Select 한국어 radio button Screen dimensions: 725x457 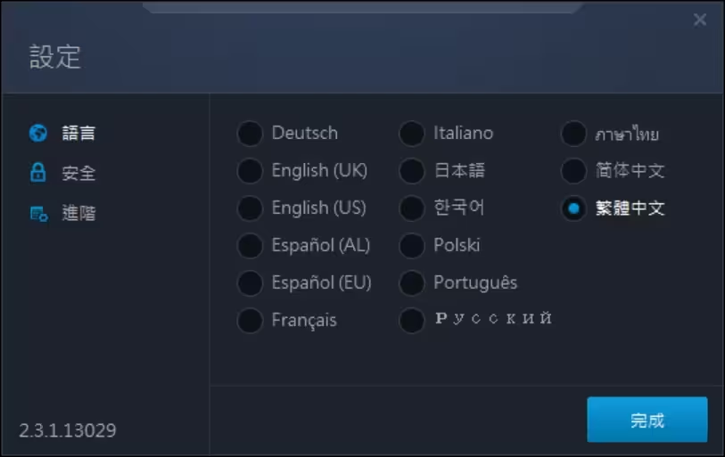[x=411, y=208]
